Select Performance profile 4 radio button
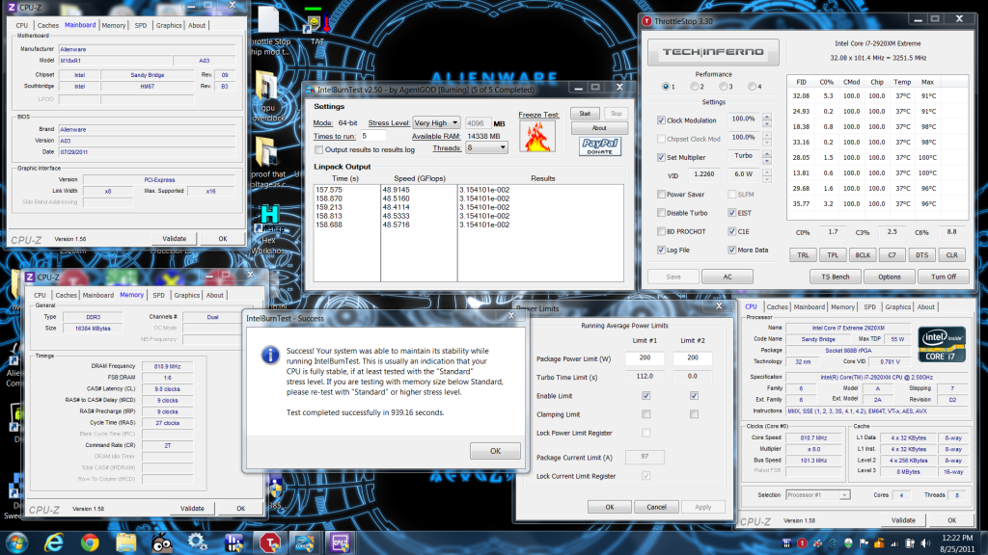This screenshot has width=988, height=555. click(753, 86)
